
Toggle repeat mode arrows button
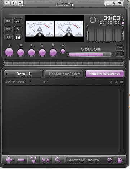(x=8, y=37)
